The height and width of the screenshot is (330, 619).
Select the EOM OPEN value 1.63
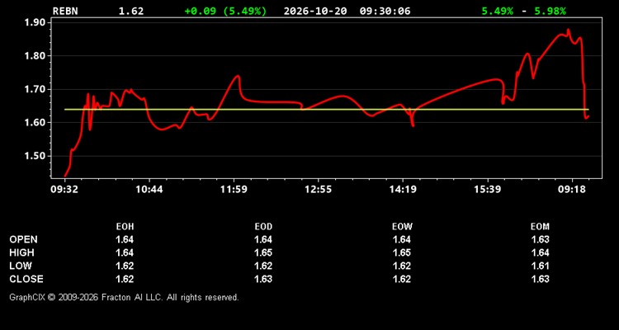coord(540,239)
